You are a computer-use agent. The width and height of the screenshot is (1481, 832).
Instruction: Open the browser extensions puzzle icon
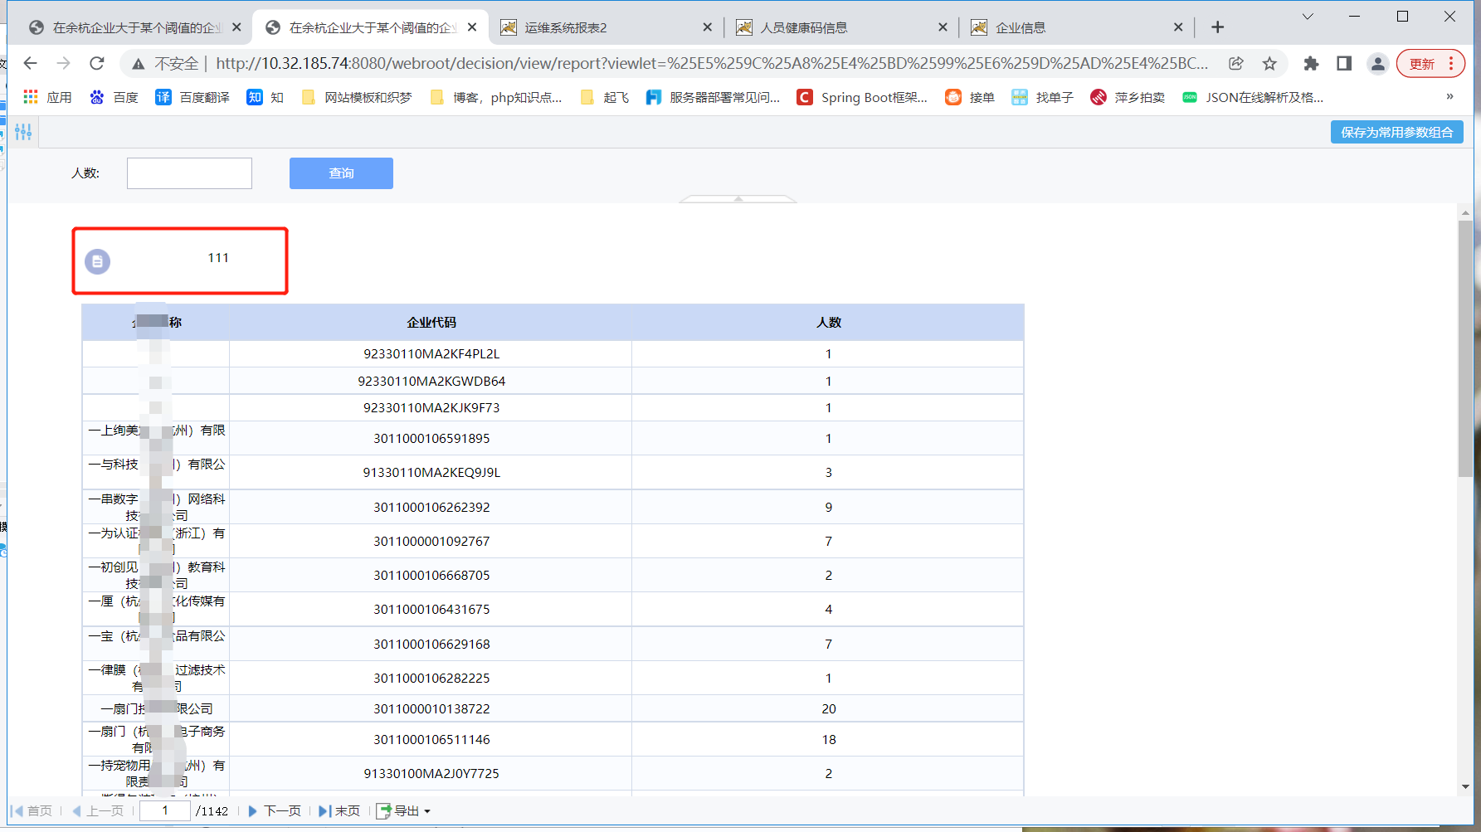1311,63
